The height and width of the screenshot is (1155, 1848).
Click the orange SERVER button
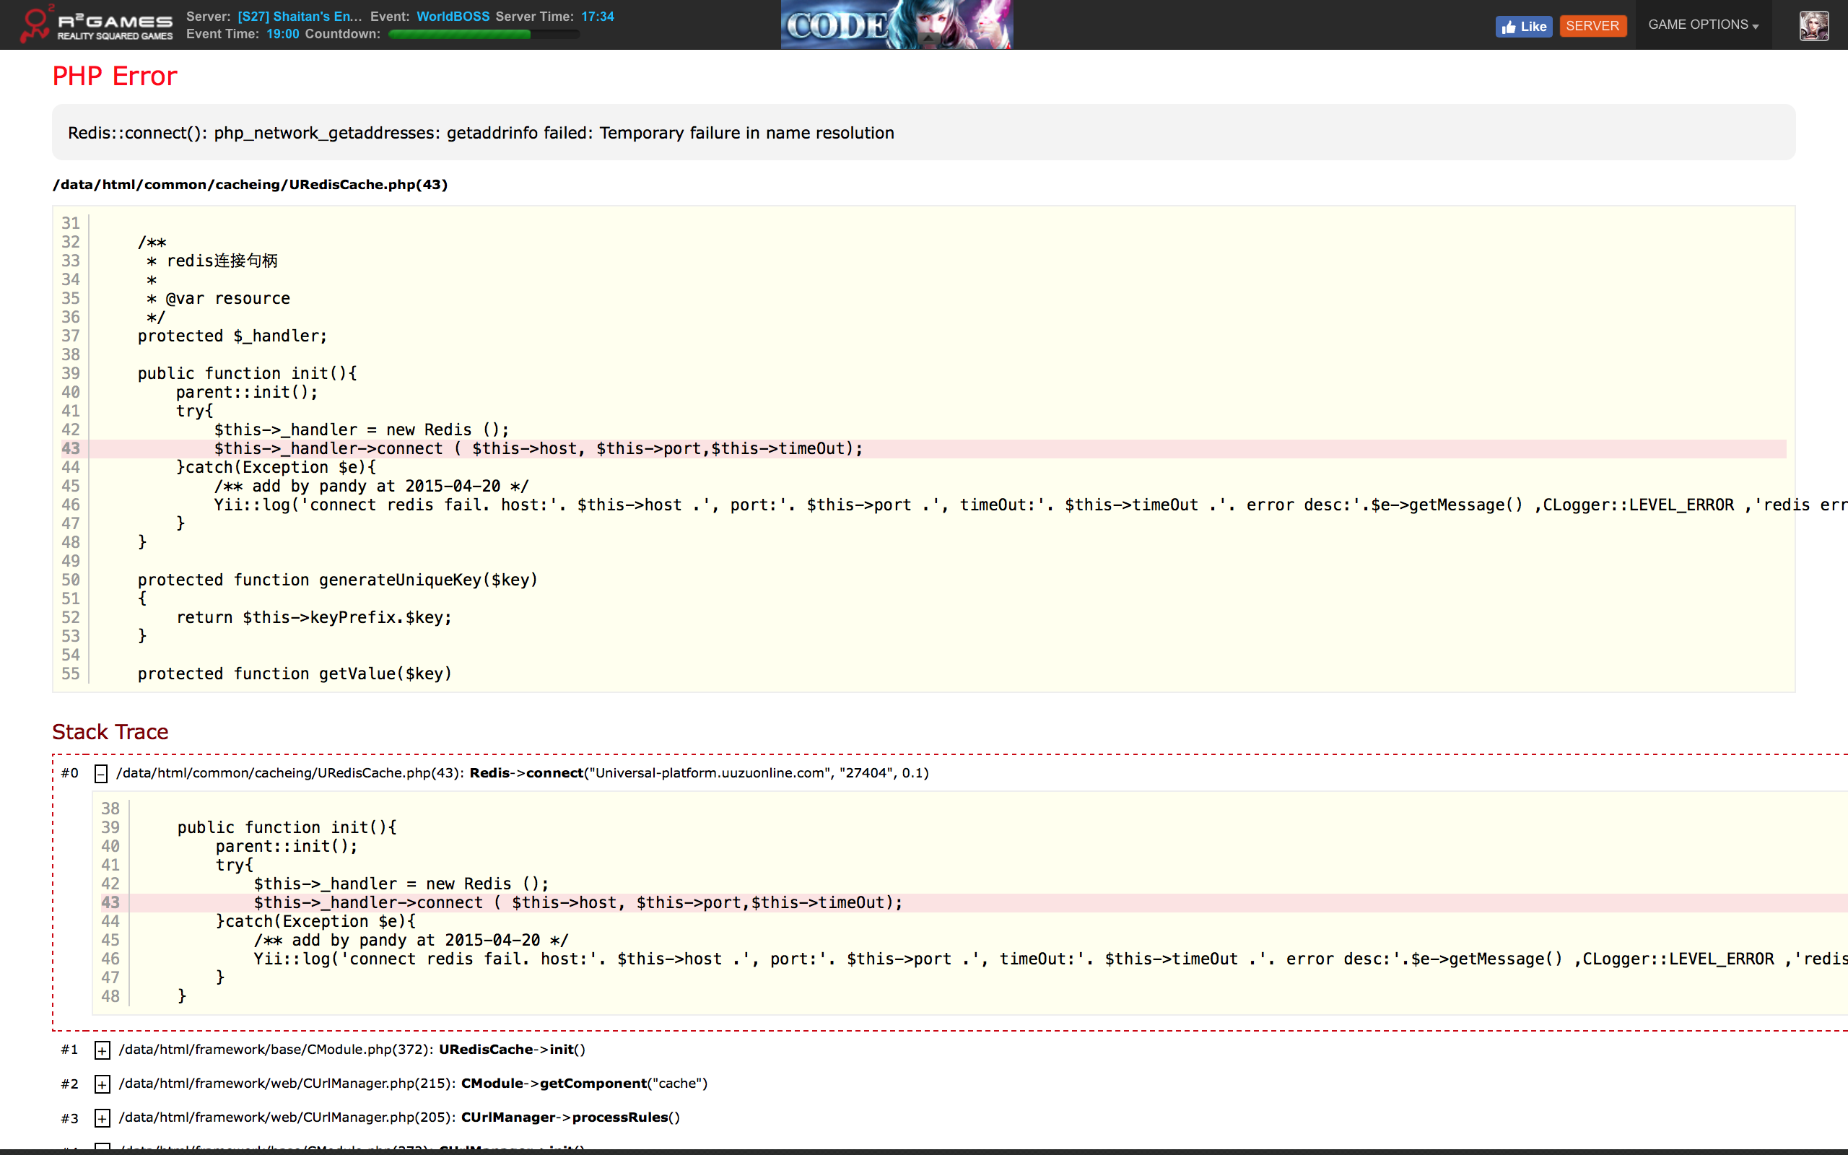(x=1592, y=26)
